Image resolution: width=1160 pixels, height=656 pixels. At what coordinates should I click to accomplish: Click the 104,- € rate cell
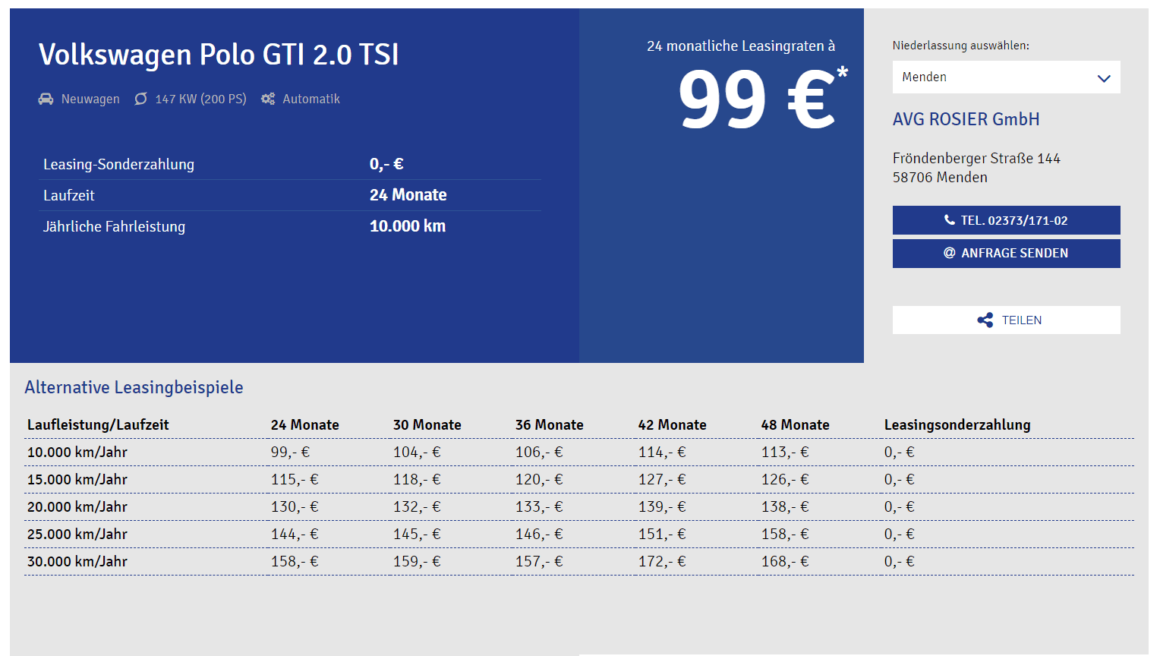tap(417, 453)
